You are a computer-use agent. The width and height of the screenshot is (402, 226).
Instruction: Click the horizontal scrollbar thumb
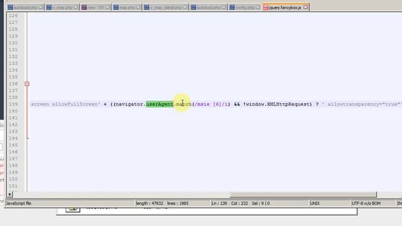click(x=303, y=195)
